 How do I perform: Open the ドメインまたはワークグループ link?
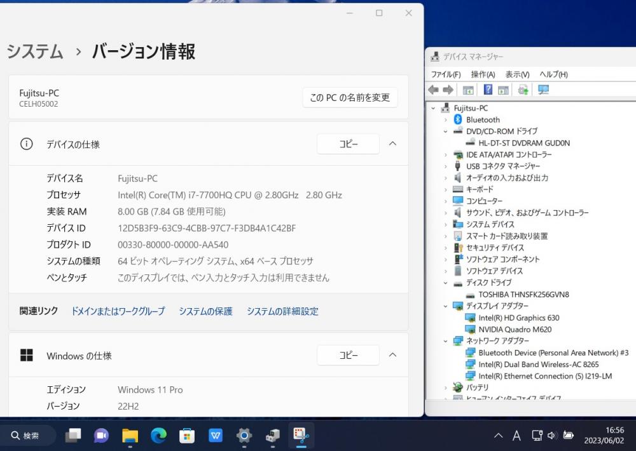tap(118, 311)
